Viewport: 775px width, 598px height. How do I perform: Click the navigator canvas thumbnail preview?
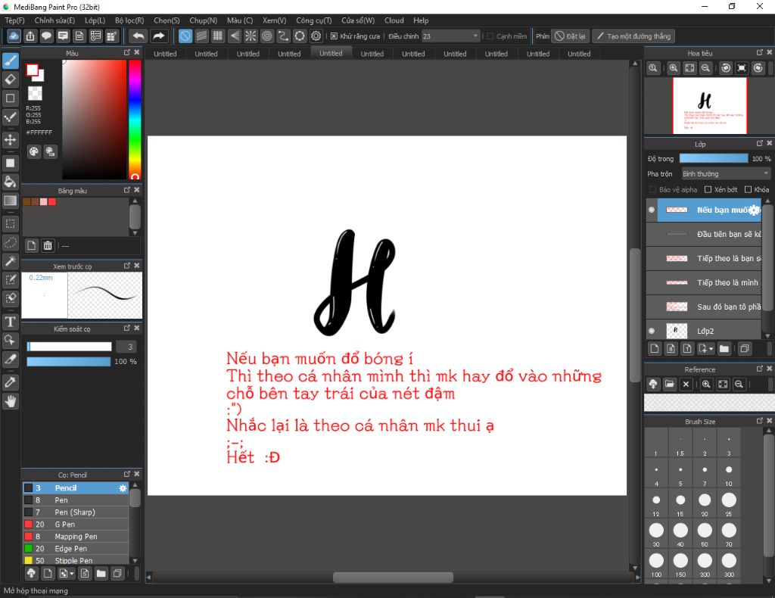[x=710, y=106]
